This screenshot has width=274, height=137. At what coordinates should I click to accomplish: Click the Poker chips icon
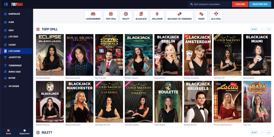click(201, 14)
